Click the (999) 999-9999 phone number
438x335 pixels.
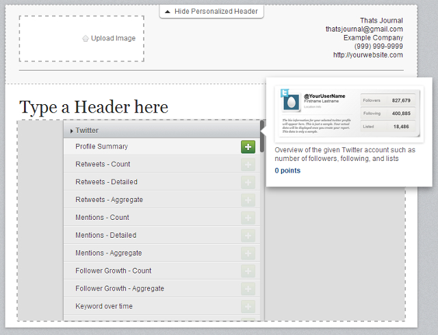(378, 46)
